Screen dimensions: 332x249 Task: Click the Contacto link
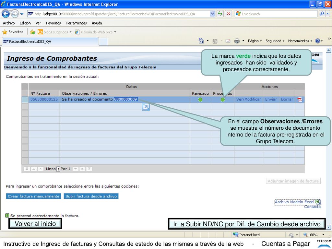coord(312,207)
